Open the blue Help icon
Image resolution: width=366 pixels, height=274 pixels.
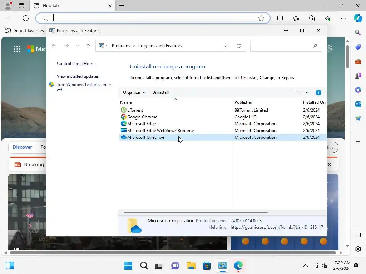(x=318, y=92)
